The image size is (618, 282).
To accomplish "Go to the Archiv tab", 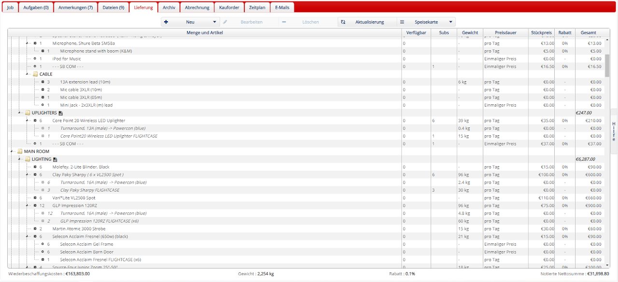I will 169,8.
